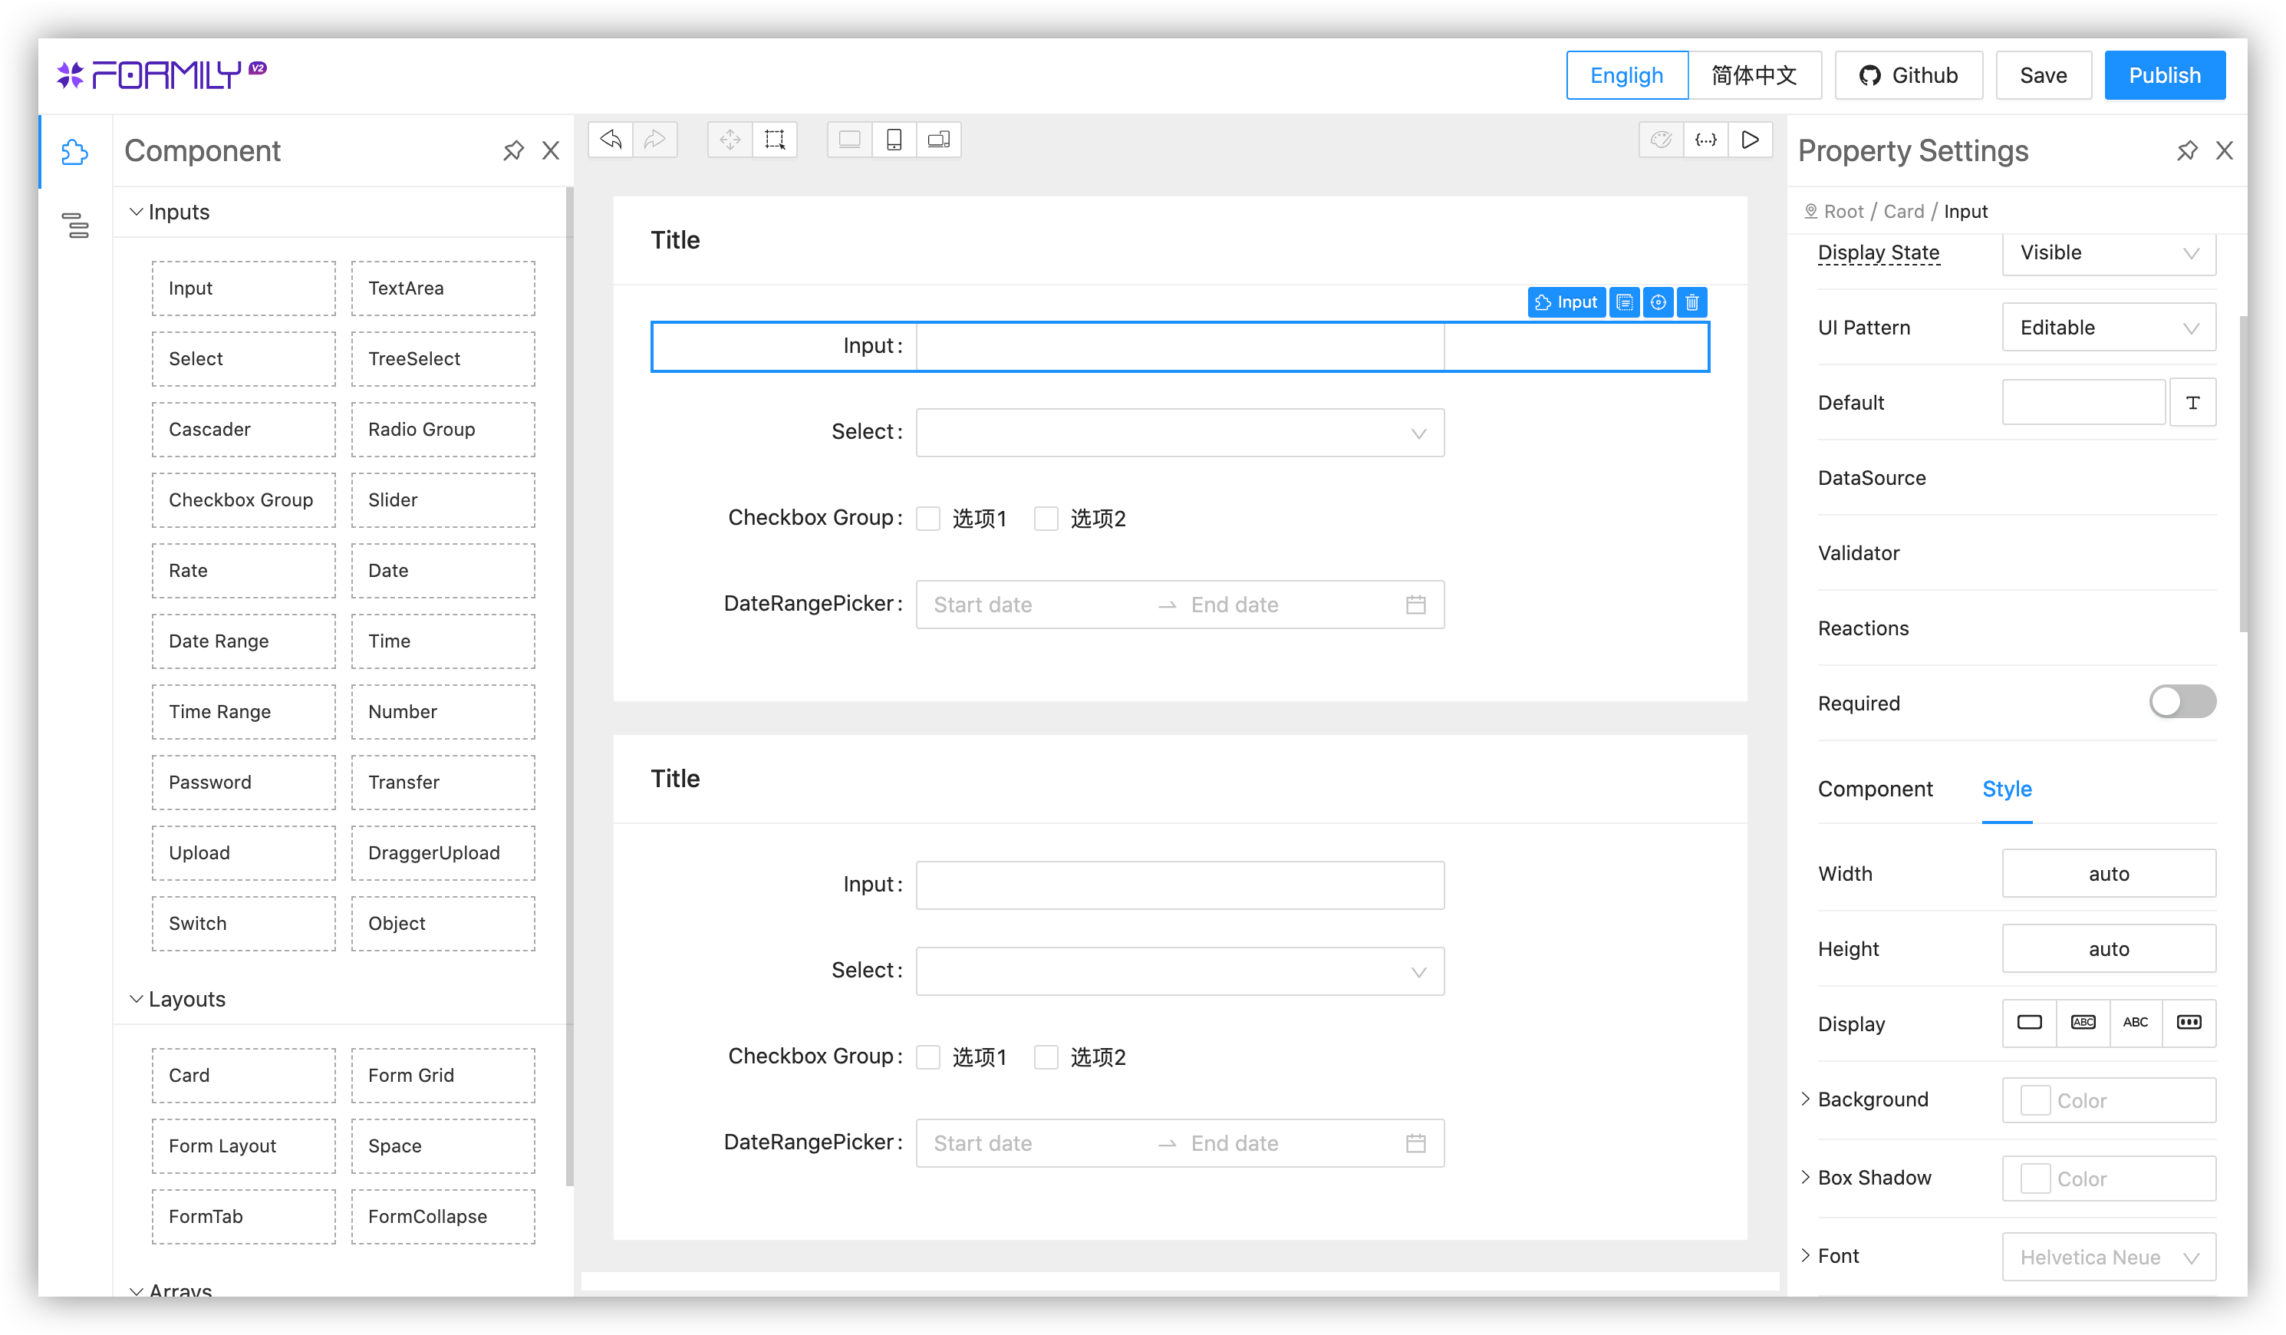This screenshot has width=2286, height=1335.
Task: Expand the Display State dropdown
Action: click(2108, 251)
